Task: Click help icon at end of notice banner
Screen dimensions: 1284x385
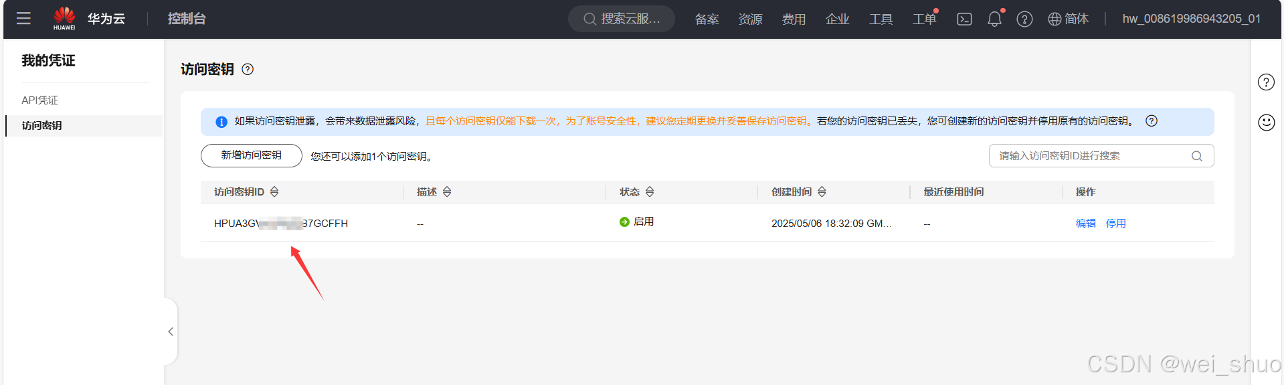Action: [x=1152, y=121]
